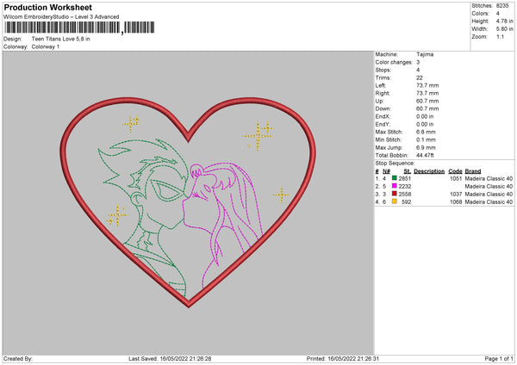Select the 'Production Worksheet' title

point(47,7)
